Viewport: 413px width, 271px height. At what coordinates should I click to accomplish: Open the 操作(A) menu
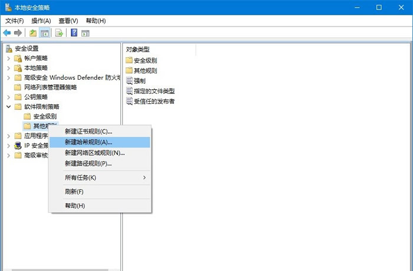point(41,21)
